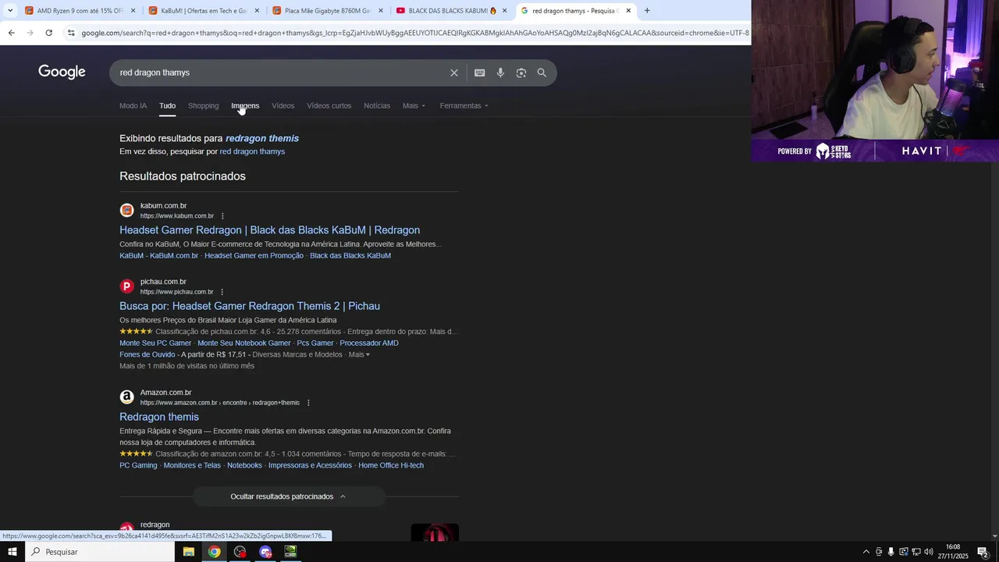Open OBS Studio from the taskbar
Image resolution: width=999 pixels, height=562 pixels.
coord(240,552)
